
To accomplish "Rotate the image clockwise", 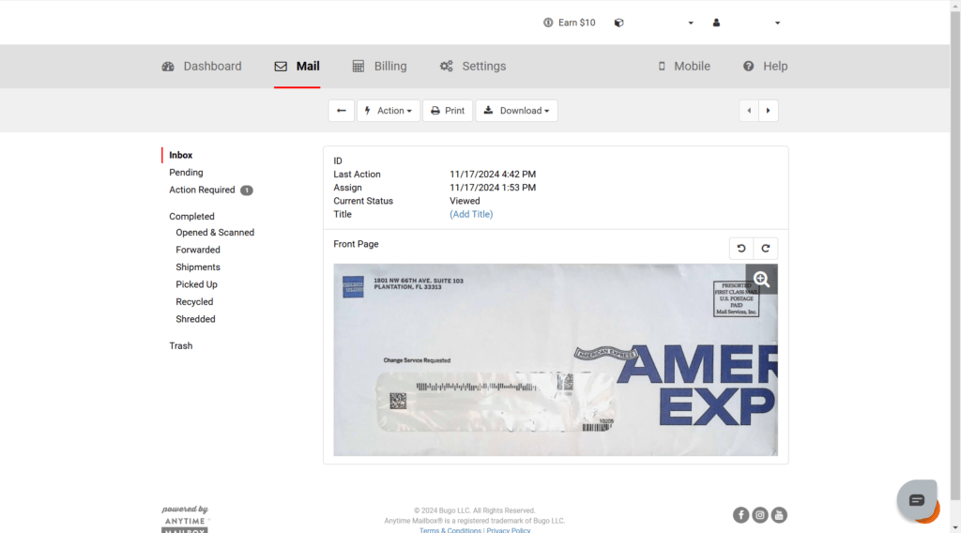I will point(766,248).
